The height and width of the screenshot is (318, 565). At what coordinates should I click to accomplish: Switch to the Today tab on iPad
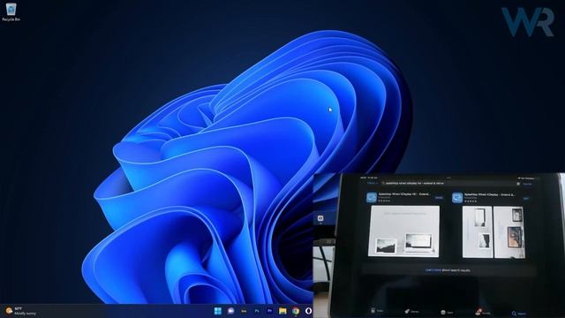point(377,311)
